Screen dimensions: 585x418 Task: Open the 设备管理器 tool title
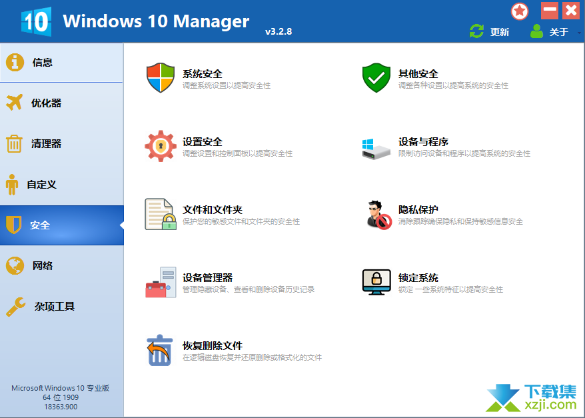point(207,278)
